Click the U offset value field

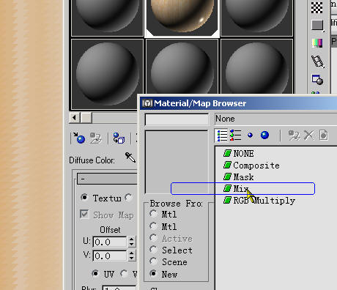(110, 242)
